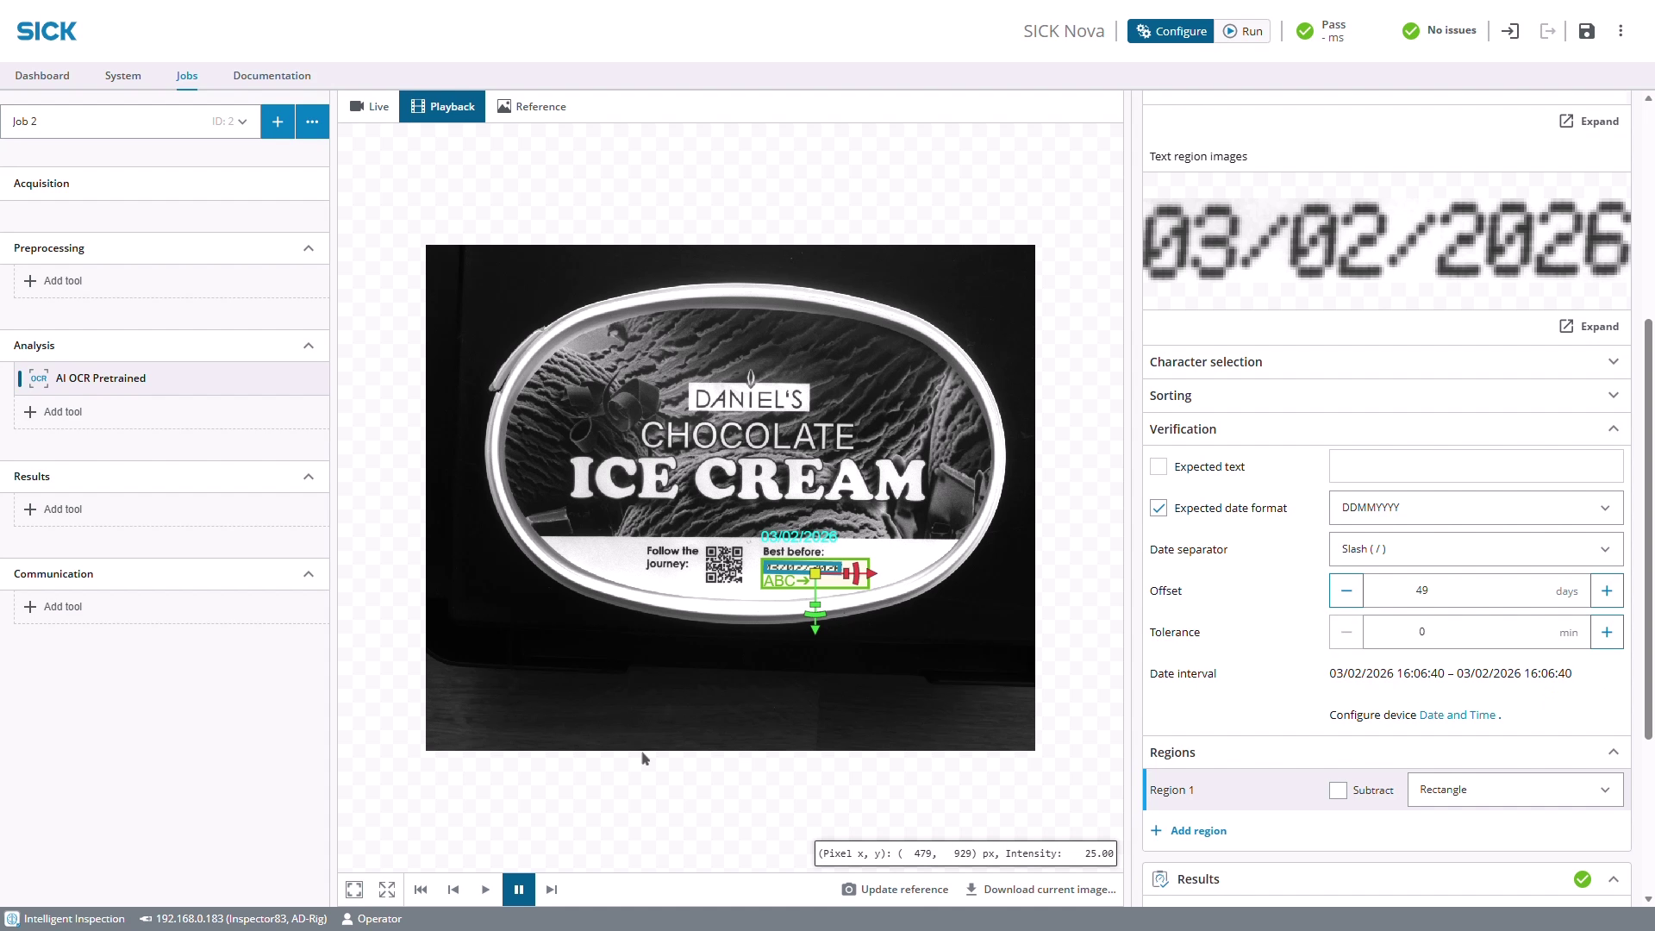Image resolution: width=1655 pixels, height=931 pixels.
Task: Open the Date separator Slash dropdown
Action: [x=1476, y=549]
